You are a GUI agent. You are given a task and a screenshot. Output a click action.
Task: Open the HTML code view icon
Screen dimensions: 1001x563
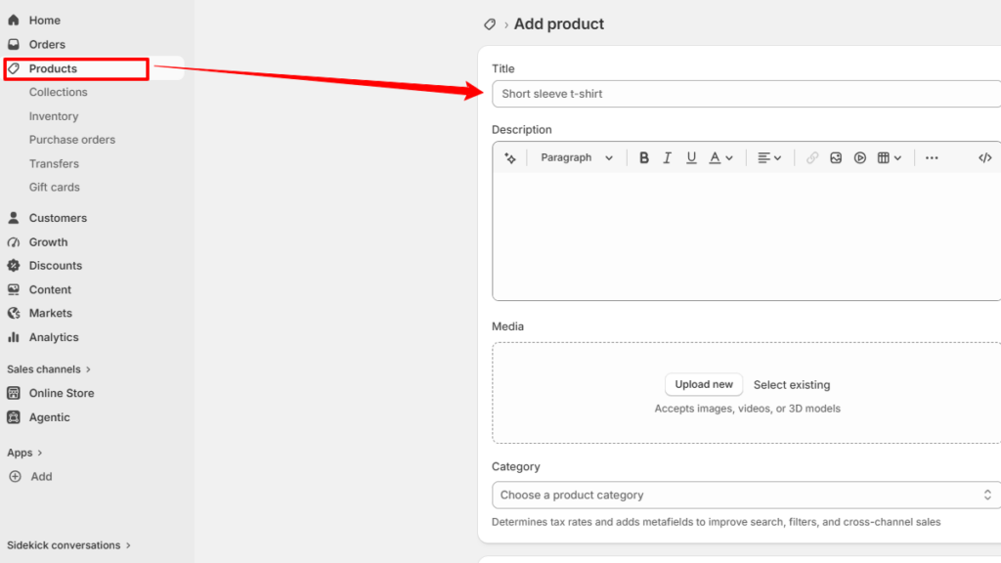pos(984,157)
